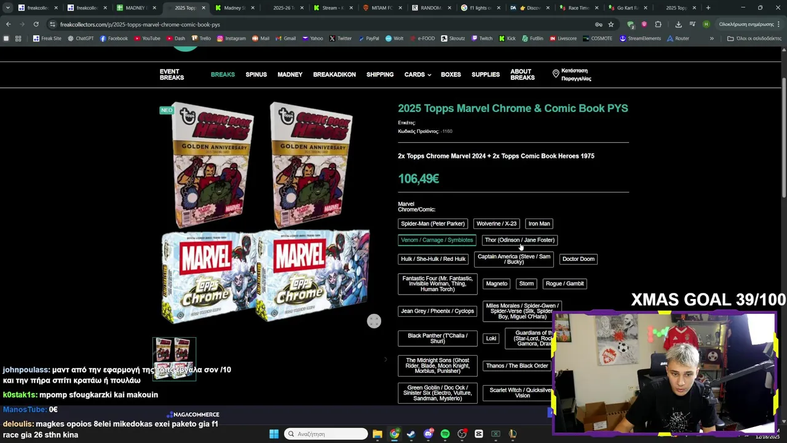The image size is (787, 443).
Task: Select the Thor (Odinson / Jane Foster) option
Action: click(x=520, y=240)
